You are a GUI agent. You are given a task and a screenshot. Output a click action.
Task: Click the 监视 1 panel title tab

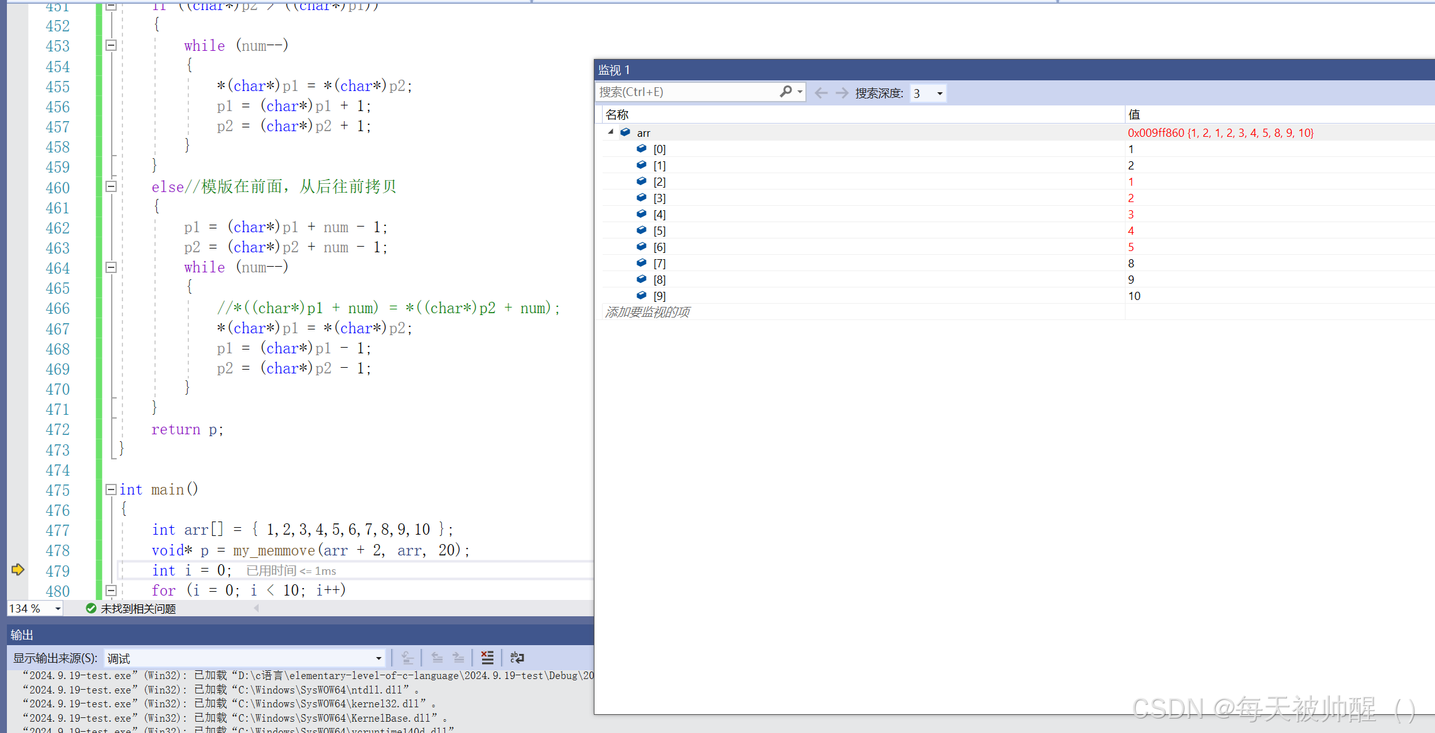[x=613, y=70]
